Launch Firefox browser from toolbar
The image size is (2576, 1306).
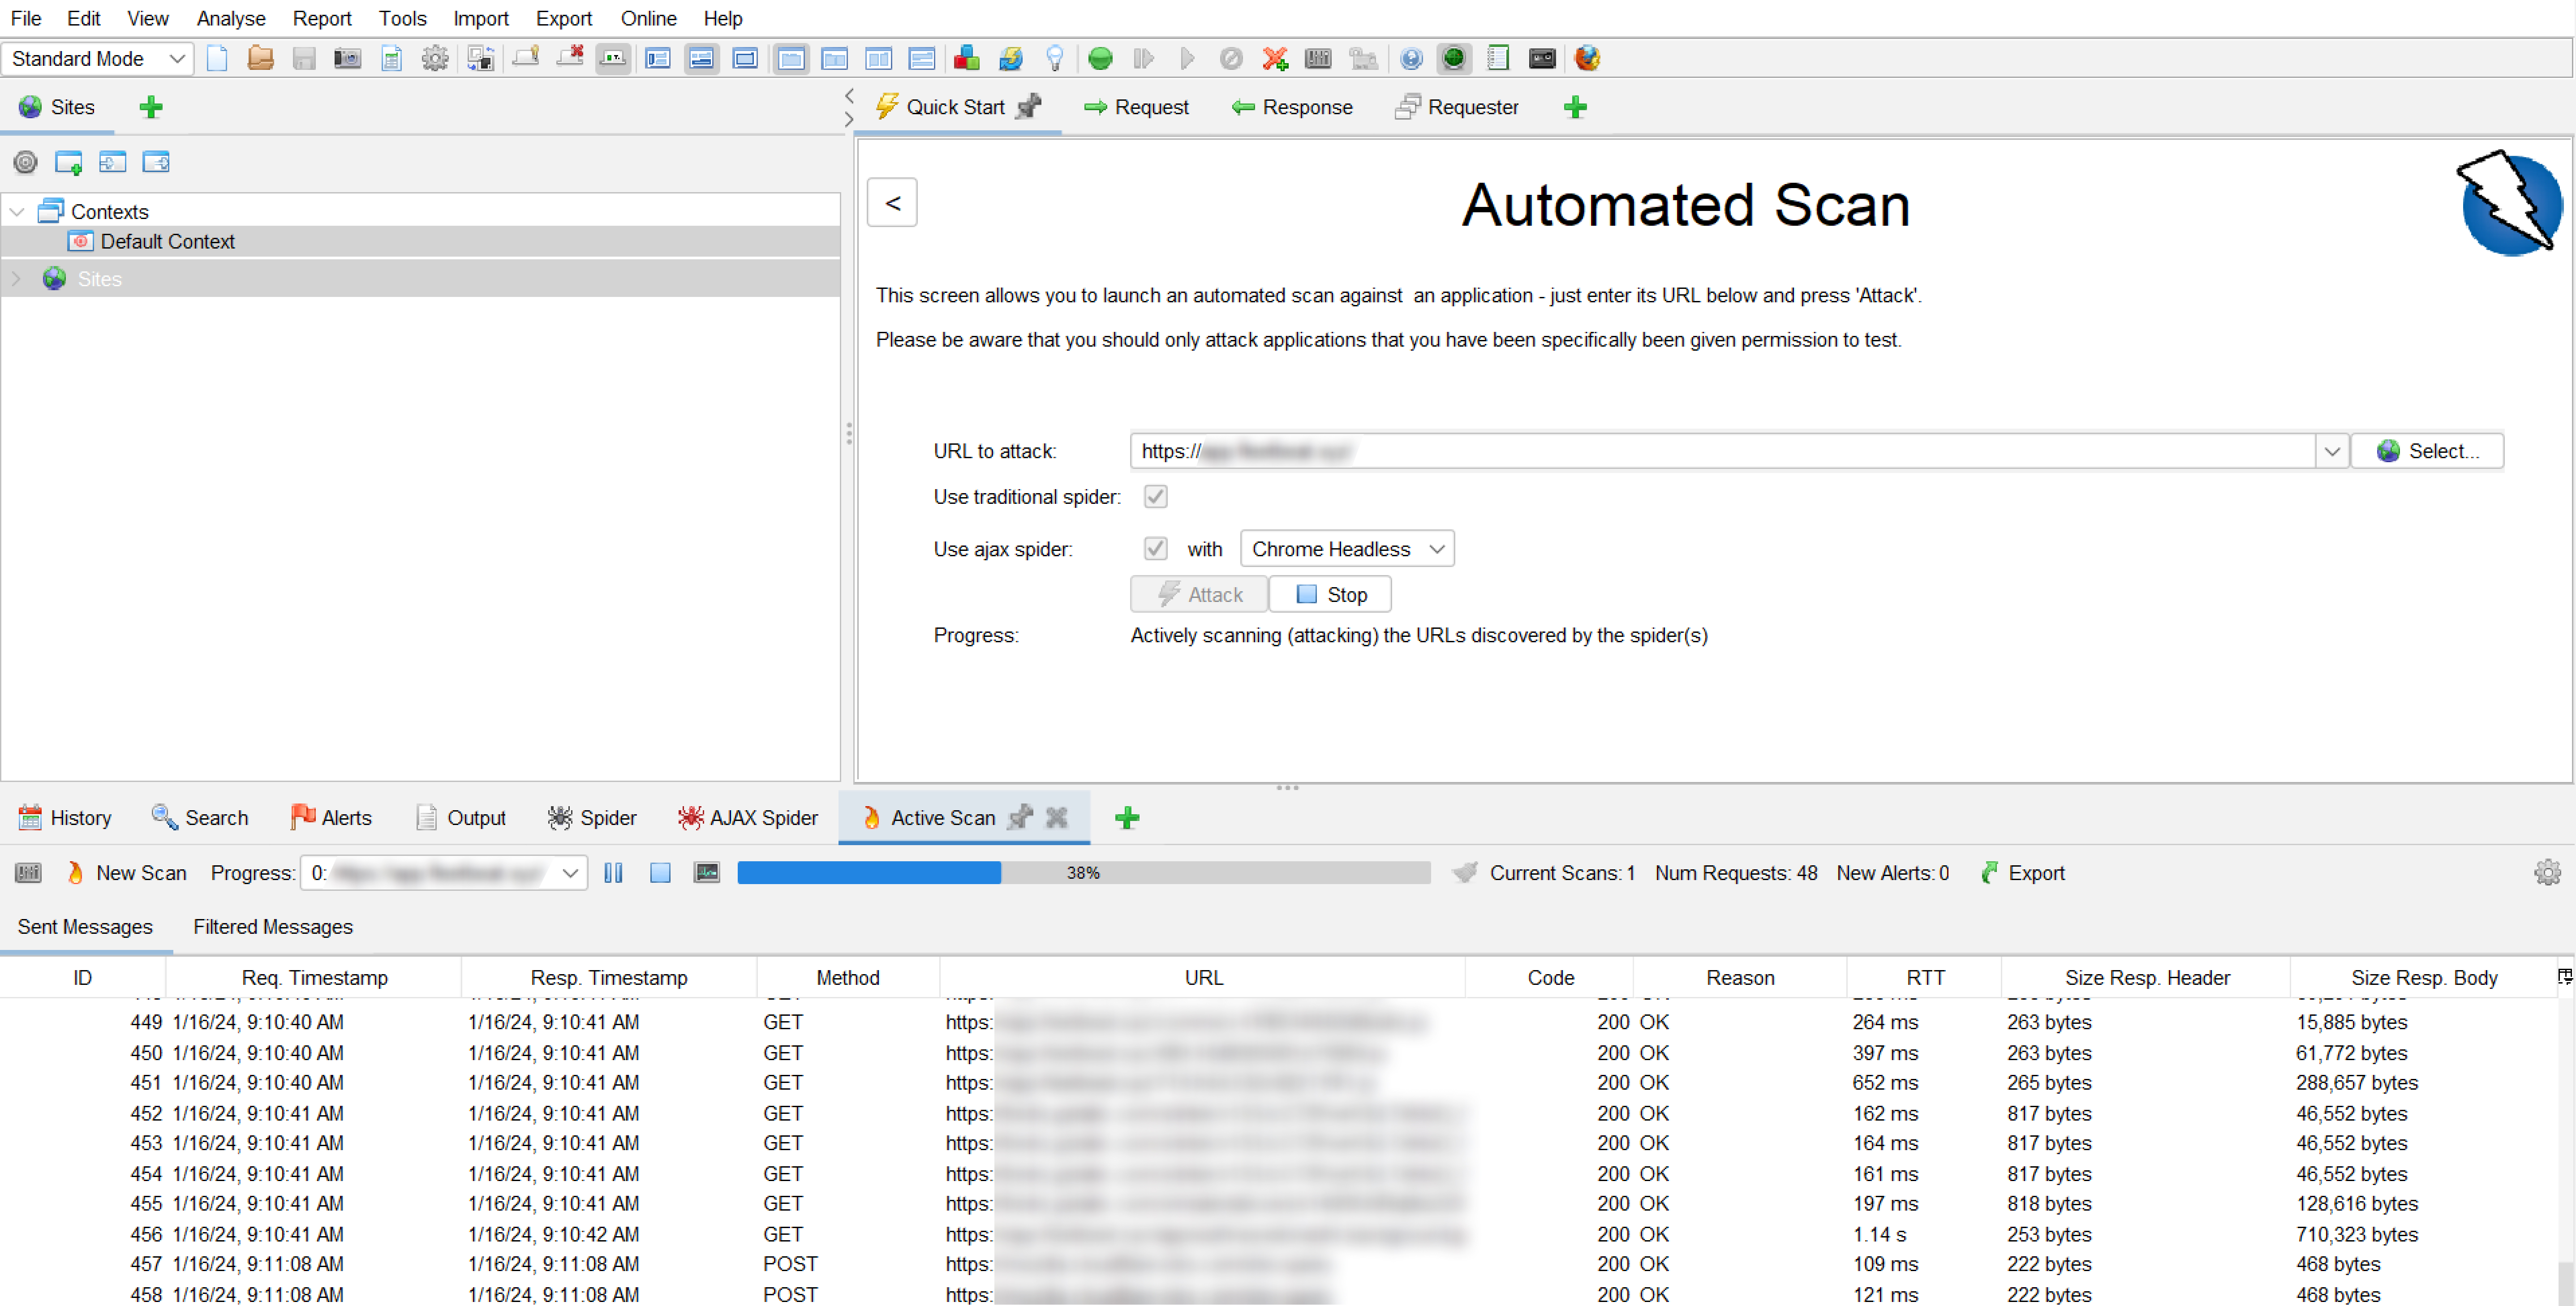coord(1587,58)
